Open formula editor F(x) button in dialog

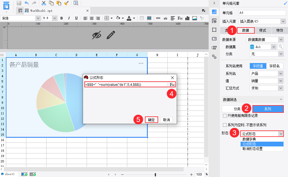[x=172, y=84]
